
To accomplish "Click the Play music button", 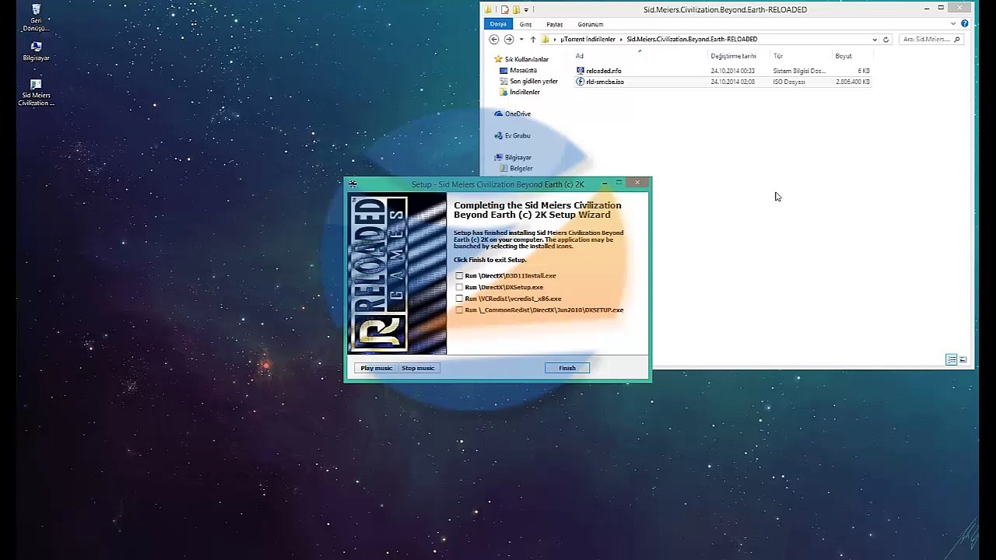I will (x=377, y=368).
